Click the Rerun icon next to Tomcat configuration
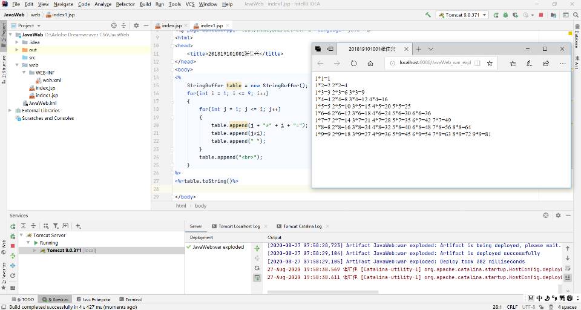Screen dimensions: 581x310 click(496, 15)
